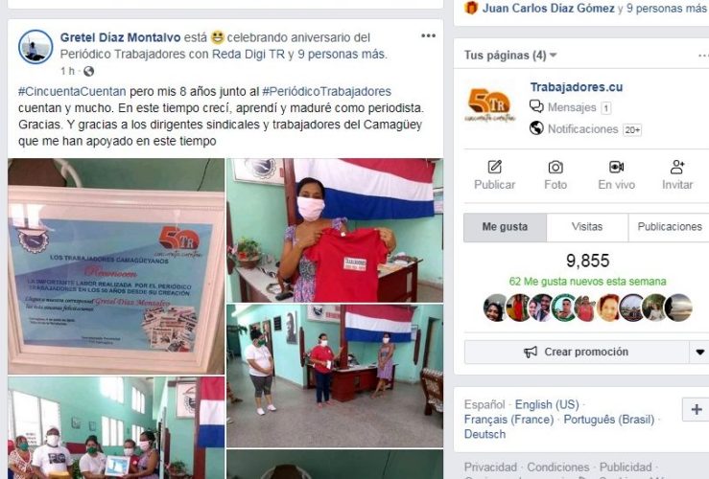Open the post options three-dot menu
Screen dimensions: 709x479
click(428, 35)
